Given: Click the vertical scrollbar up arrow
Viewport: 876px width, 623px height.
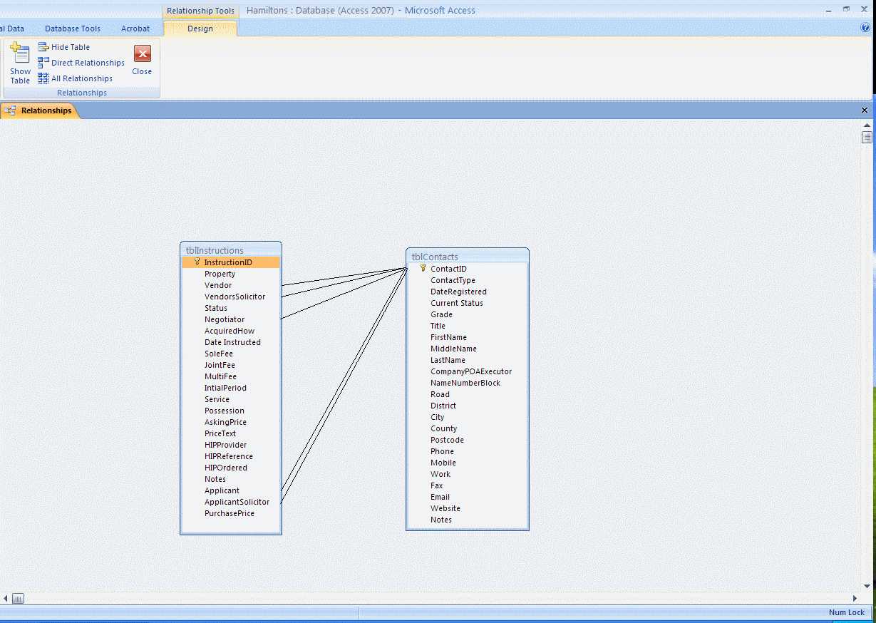Looking at the screenshot, I should (x=867, y=125).
